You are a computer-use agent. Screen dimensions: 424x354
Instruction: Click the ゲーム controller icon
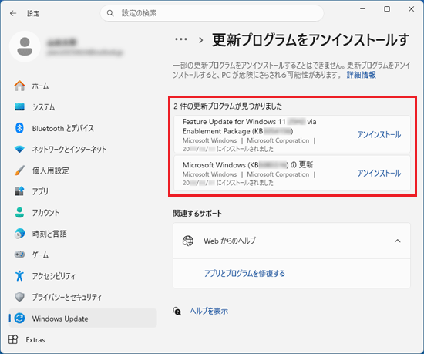tap(19, 255)
